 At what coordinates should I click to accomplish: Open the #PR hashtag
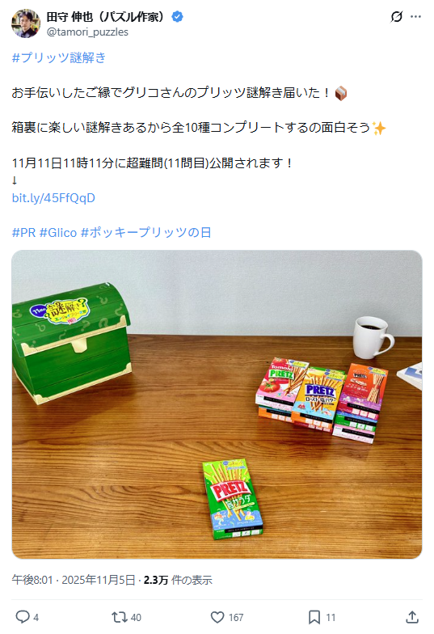pyautogui.click(x=24, y=233)
